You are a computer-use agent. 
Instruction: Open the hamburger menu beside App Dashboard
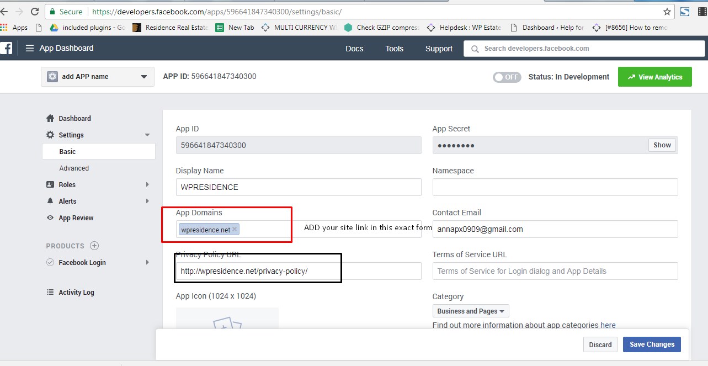tap(29, 49)
